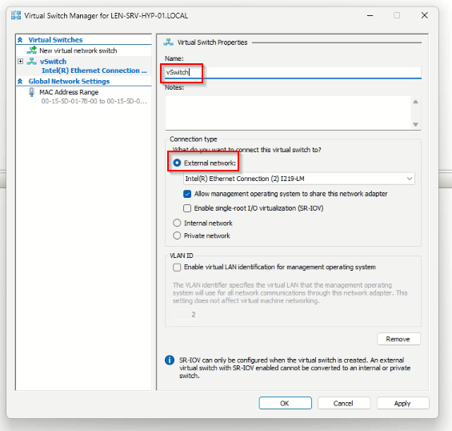
Task: Uncheck Allow management operating system sharing
Action: [x=187, y=194]
